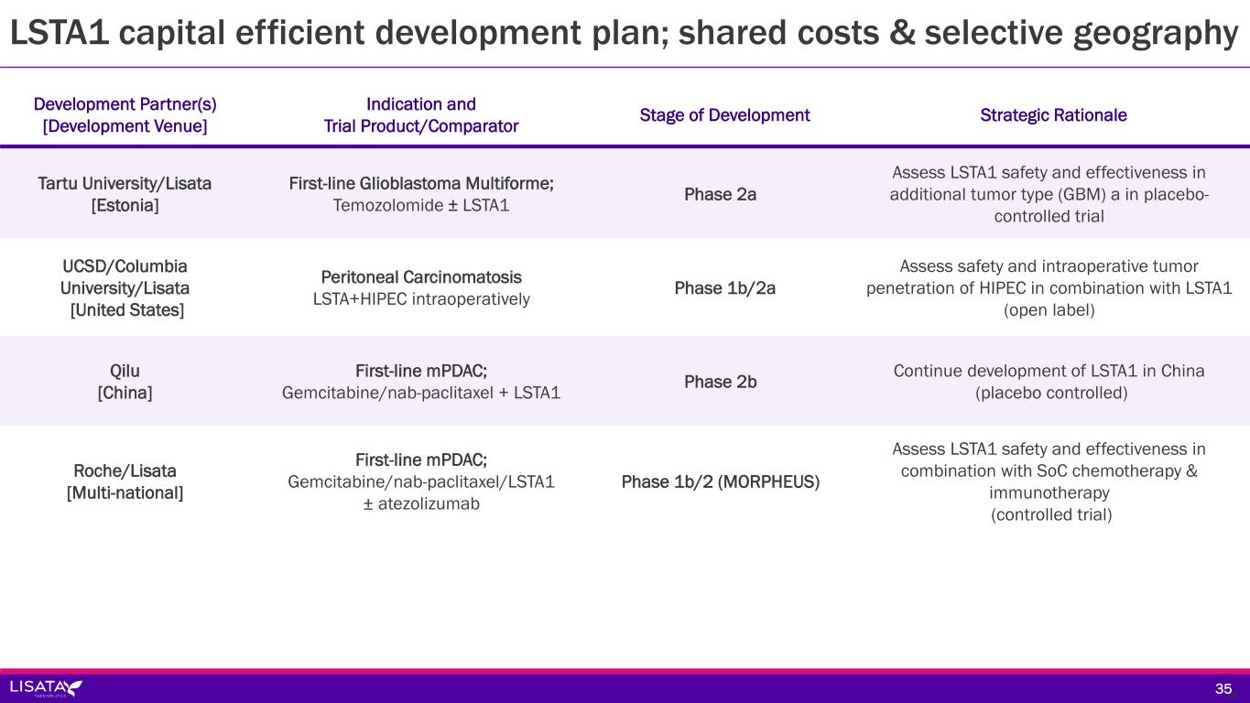Select the Indication and Trial Product/Comparator header
Screen dimensions: 1250x703
[x=421, y=115]
